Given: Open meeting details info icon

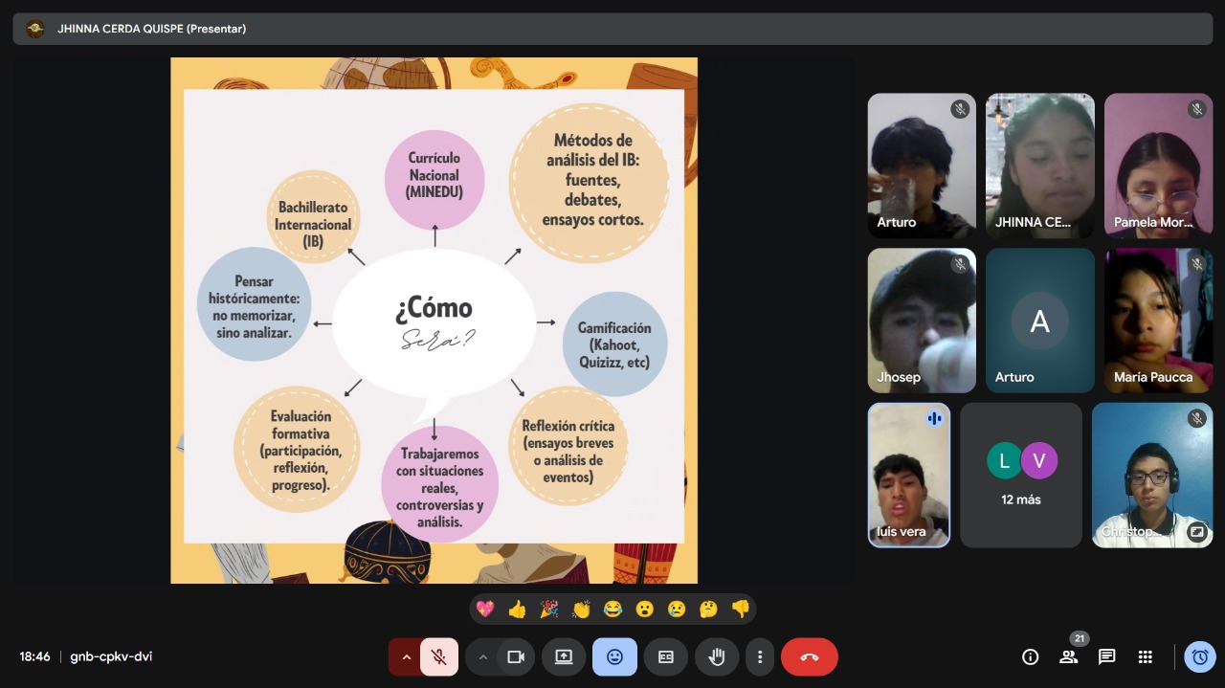Looking at the screenshot, I should 1031,657.
